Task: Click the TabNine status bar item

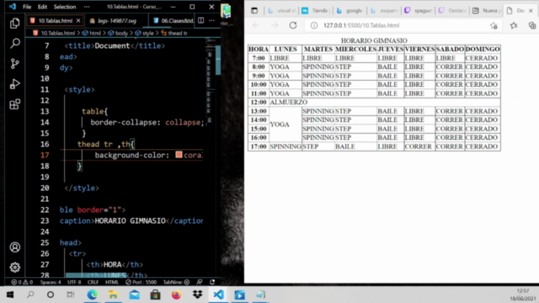Action: point(176,282)
